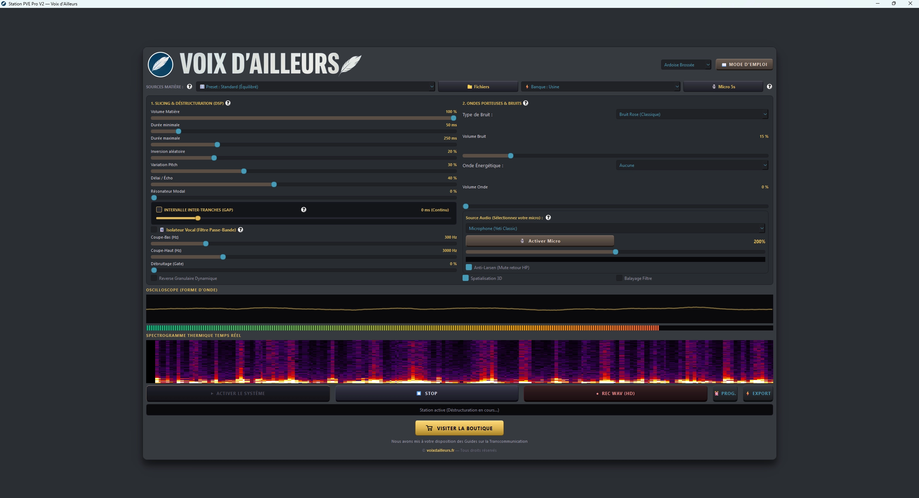Viewport: 919px width, 498px height.
Task: Click Activer Micro button
Action: 540,241
